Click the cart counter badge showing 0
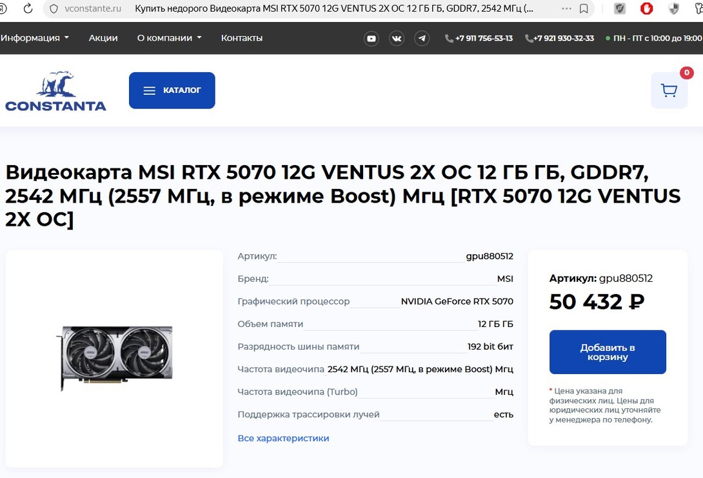Image resolution: width=703 pixels, height=478 pixels. 686,73
